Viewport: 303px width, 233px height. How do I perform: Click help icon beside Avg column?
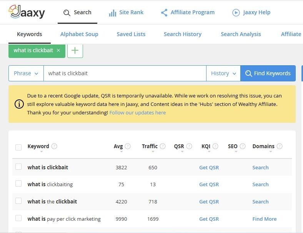click(128, 146)
